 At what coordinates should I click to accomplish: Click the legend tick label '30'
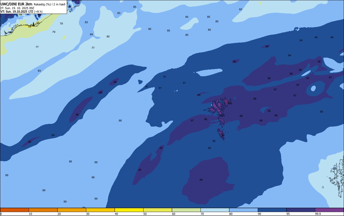click(x=88, y=214)
